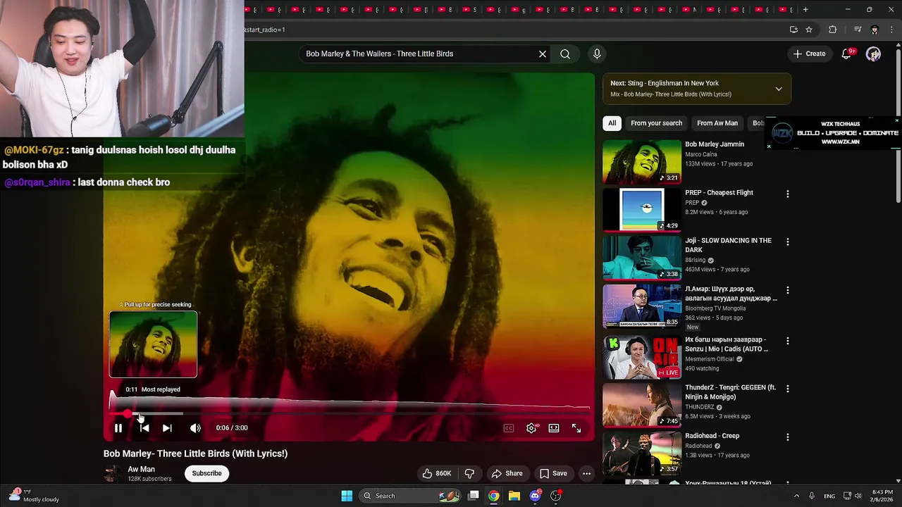Click the install app icon in address bar
This screenshot has height=507, width=902.
coord(793,30)
